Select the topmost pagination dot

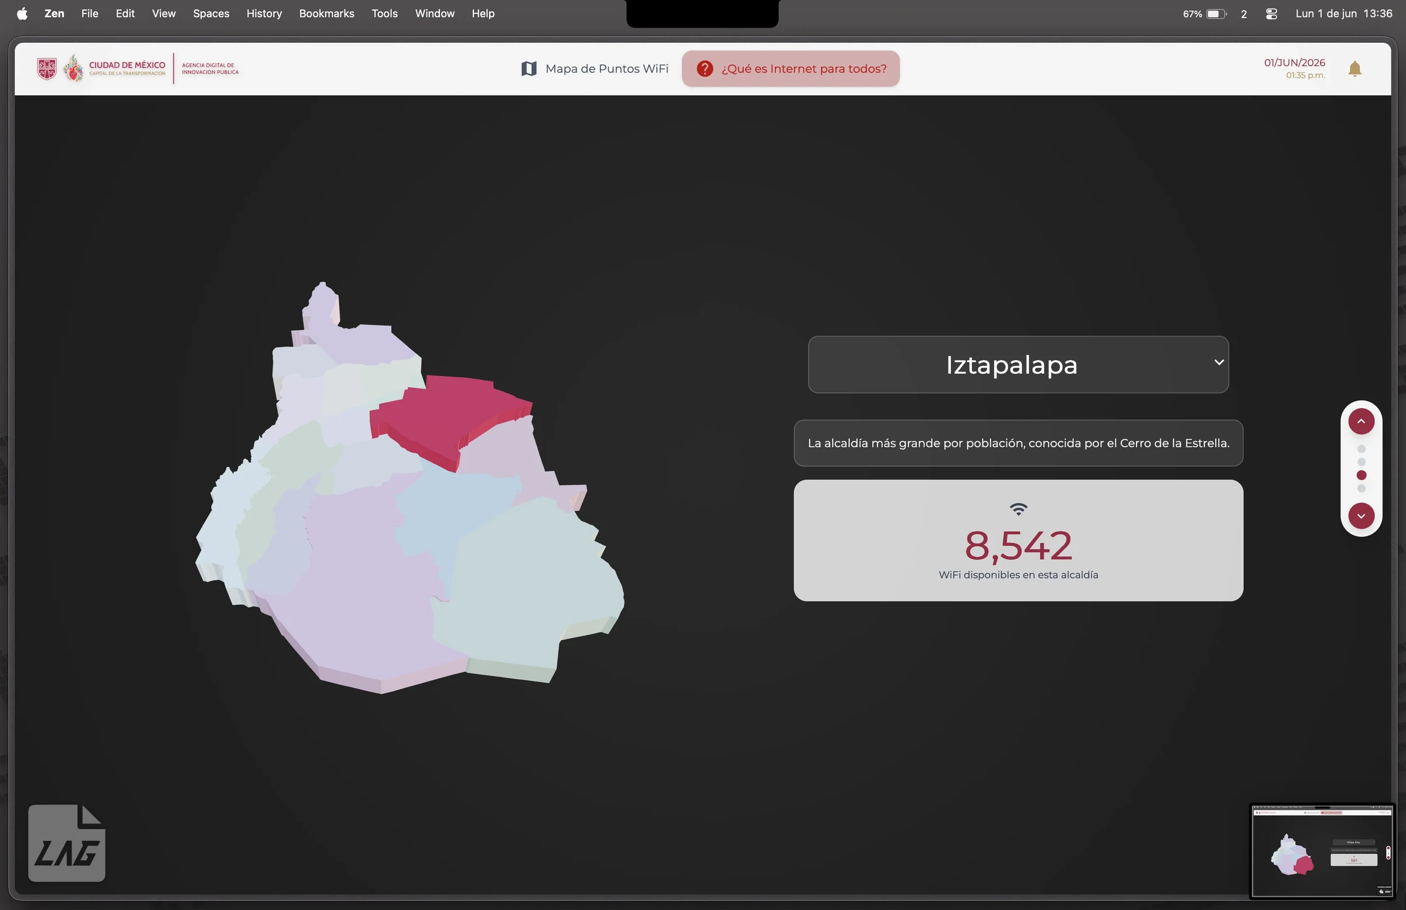click(1361, 449)
